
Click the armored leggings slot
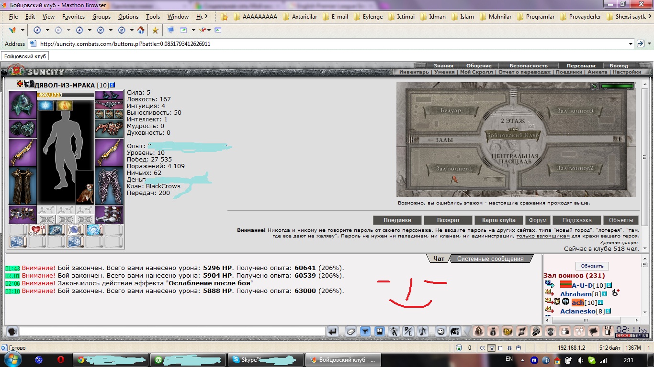click(x=109, y=186)
